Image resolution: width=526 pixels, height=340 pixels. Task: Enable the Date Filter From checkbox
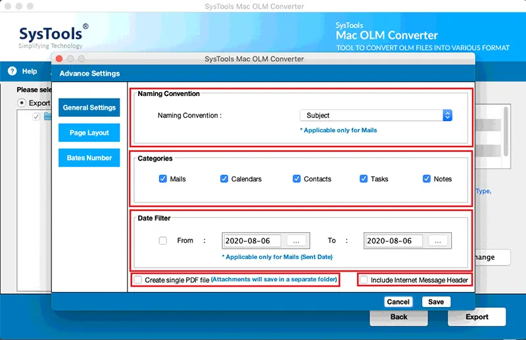tap(162, 241)
